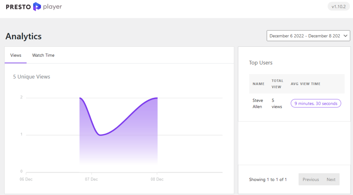Click the chart curve's lowest point
This screenshot has width=353, height=195.
tap(100, 135)
